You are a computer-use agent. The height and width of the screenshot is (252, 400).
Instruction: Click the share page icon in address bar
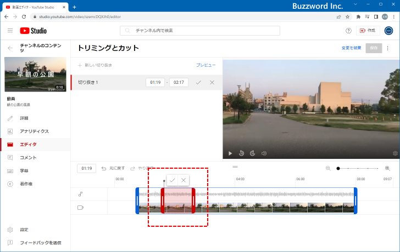(x=339, y=17)
